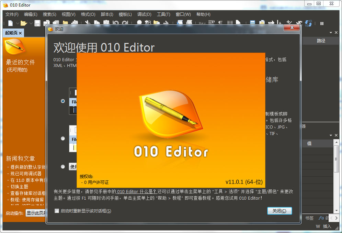Screen dimensions: 342x233
Task: Open the 启动操作 combo box
Action: (36, 213)
